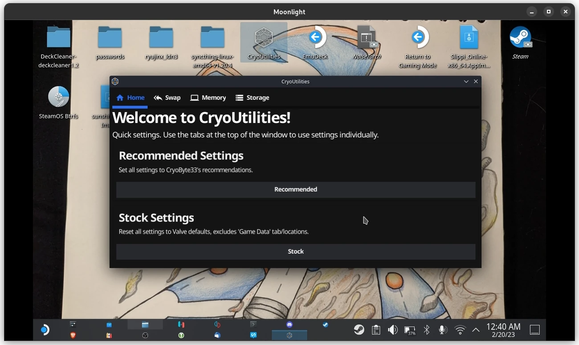The height and width of the screenshot is (345, 579).
Task: Open Wi-Fi networks from tray
Action: point(460,330)
